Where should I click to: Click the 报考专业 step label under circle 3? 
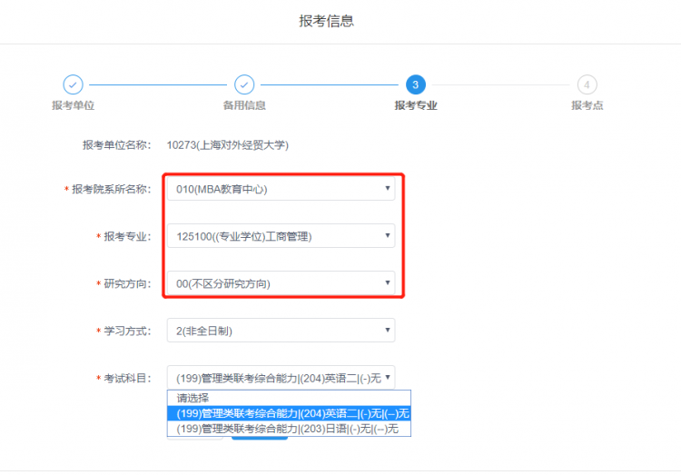(x=415, y=105)
